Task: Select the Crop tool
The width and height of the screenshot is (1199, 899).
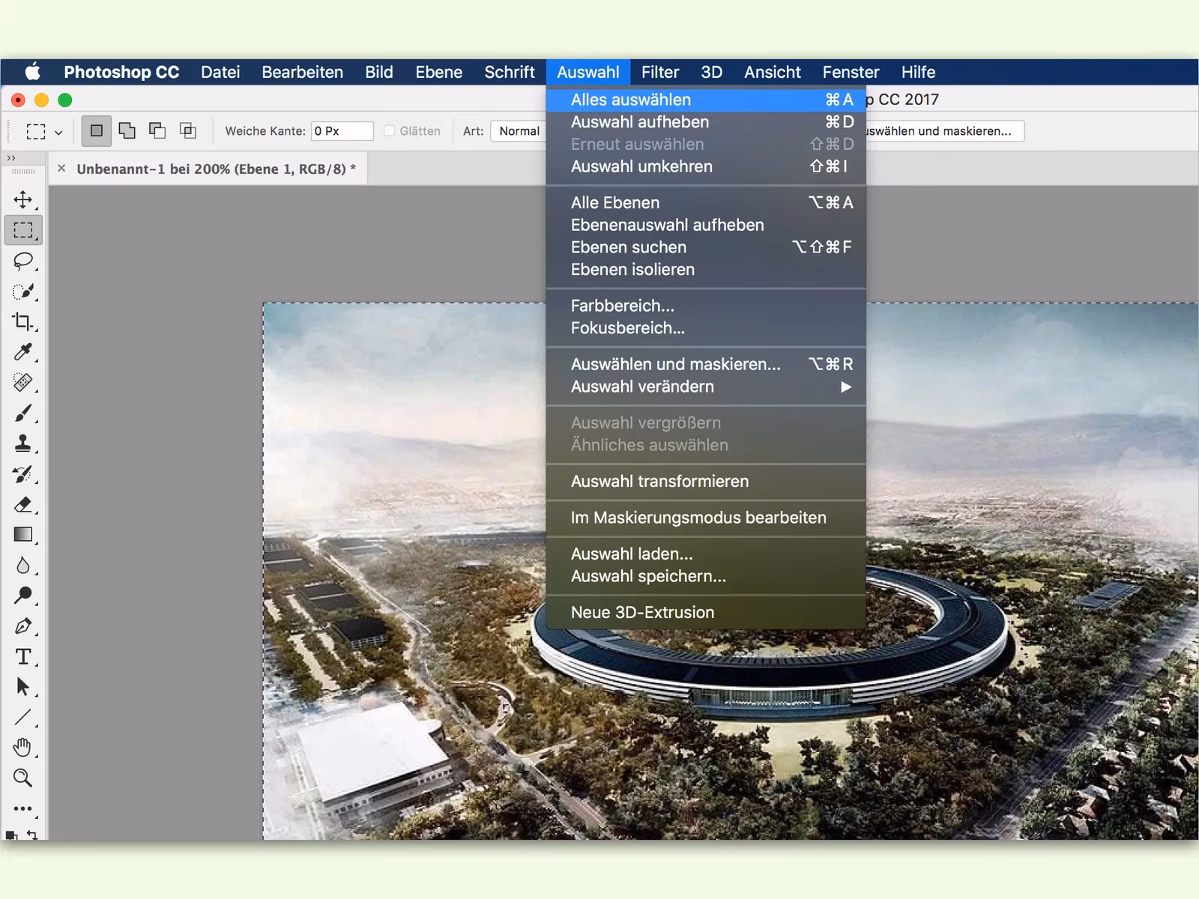Action: [x=22, y=321]
